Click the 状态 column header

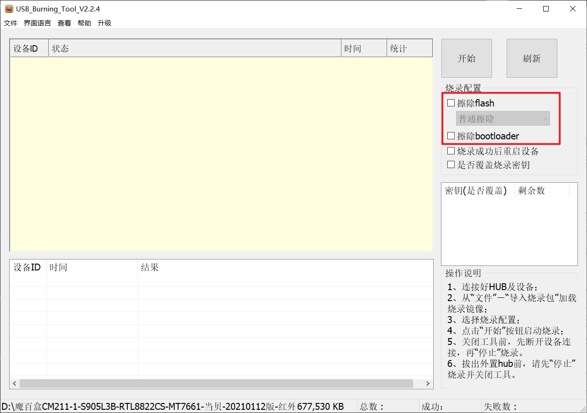pos(194,48)
